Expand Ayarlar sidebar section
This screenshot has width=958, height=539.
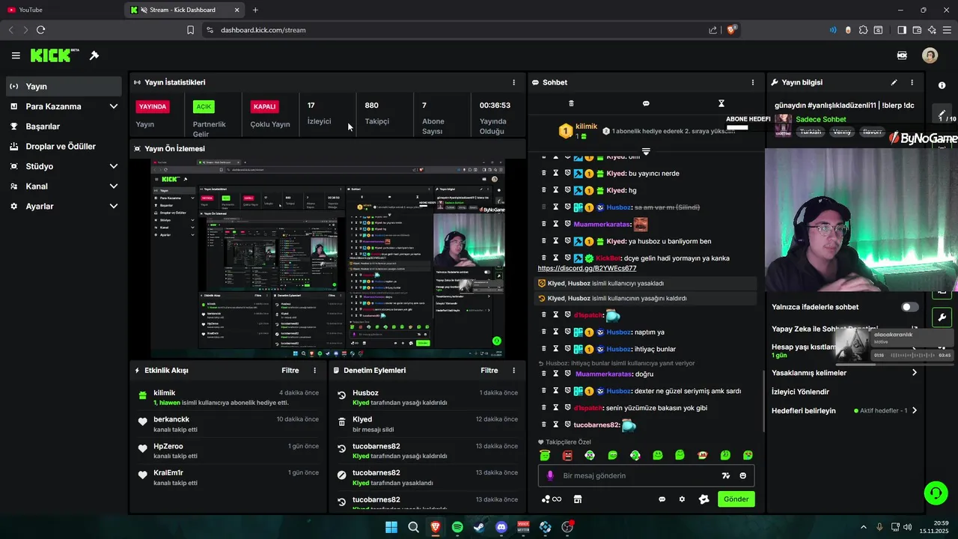(114, 206)
